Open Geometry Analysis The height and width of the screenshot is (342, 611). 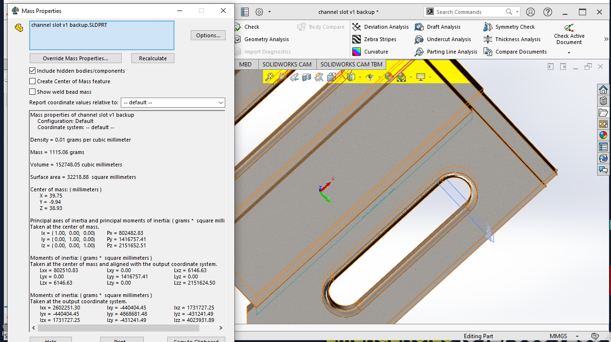point(262,39)
